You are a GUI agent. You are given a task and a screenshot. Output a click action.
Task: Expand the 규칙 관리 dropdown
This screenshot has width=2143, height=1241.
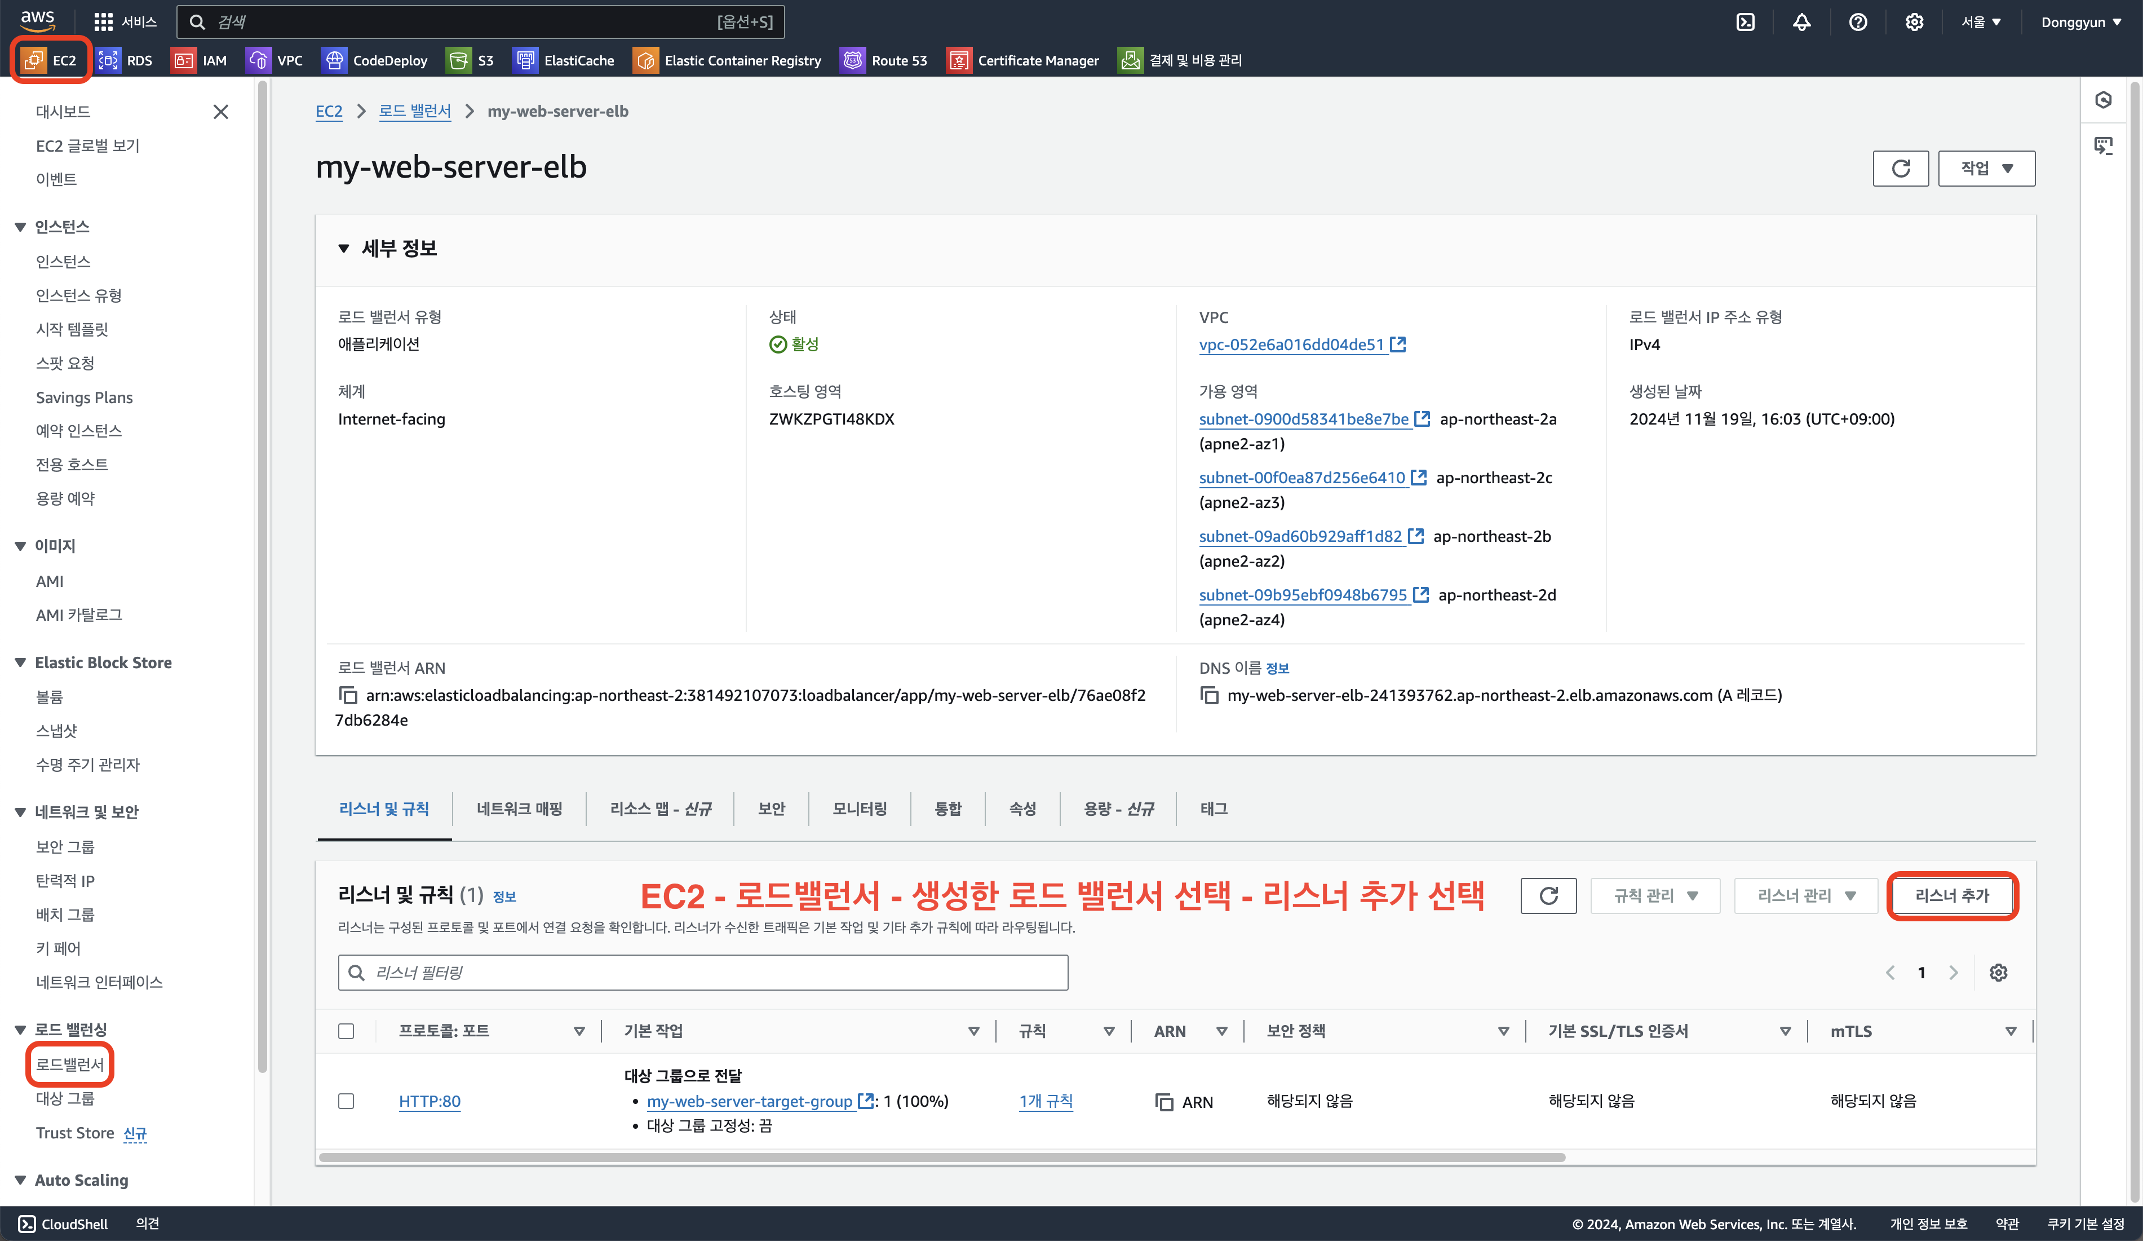coord(1654,896)
